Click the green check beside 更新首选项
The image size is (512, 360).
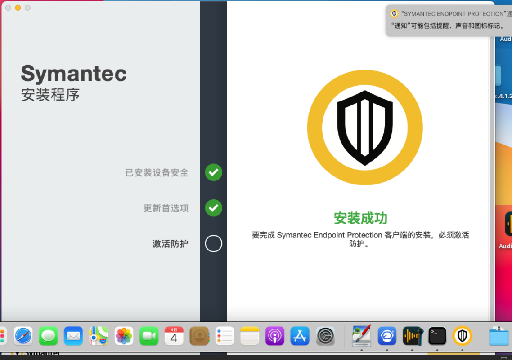[x=214, y=208]
